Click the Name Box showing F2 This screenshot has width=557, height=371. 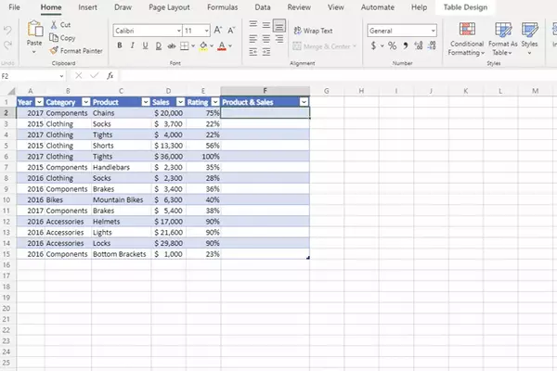coord(29,76)
